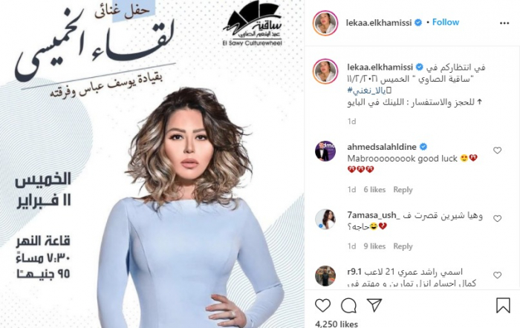Open lekaa.elkhamissi profile from header username
520x328 pixels.
[378, 22]
